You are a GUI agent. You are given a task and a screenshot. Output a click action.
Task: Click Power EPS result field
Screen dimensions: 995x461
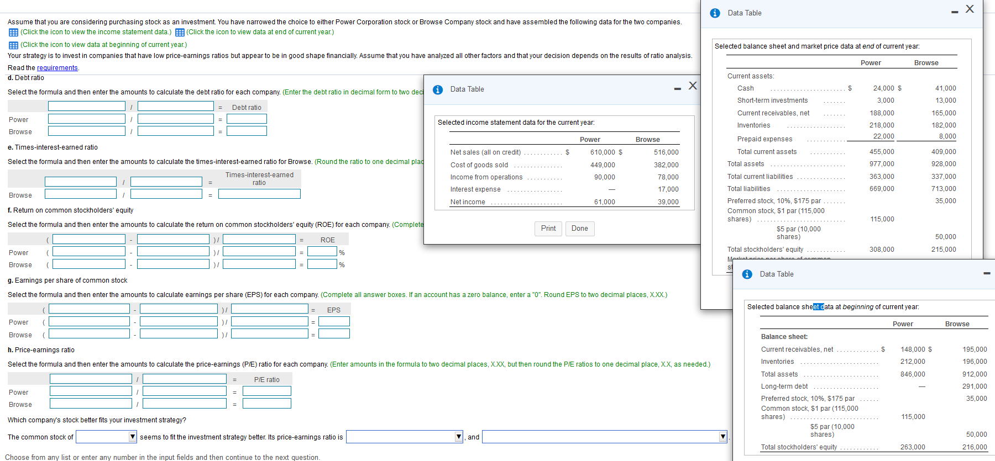334,321
